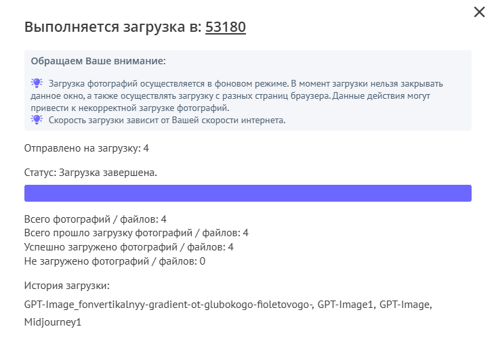Select the last GPT-Image entry on first line
The height and width of the screenshot is (354, 496).
click(404, 305)
